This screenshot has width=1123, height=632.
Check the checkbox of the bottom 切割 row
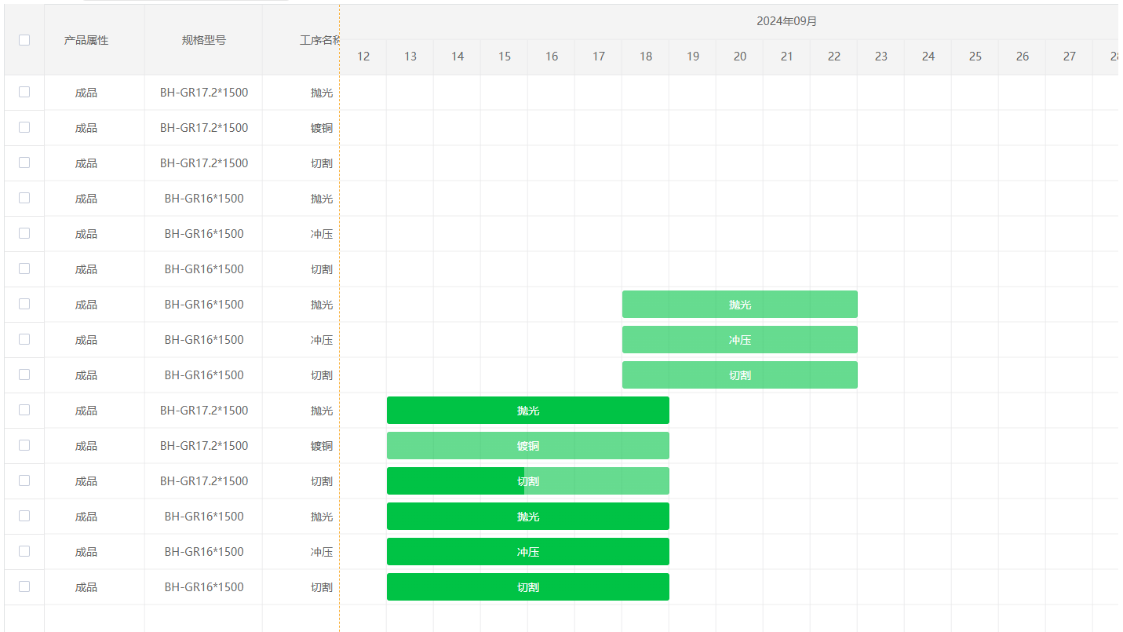pyautogui.click(x=24, y=586)
